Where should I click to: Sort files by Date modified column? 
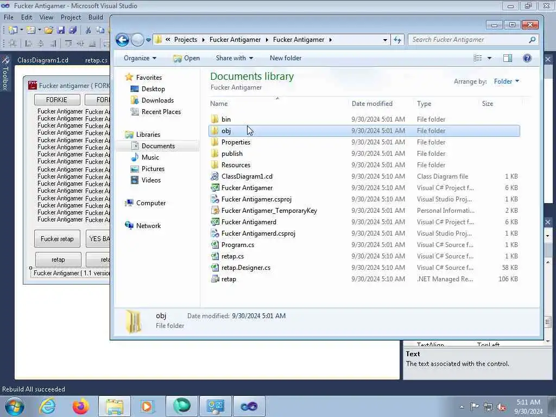(372, 104)
